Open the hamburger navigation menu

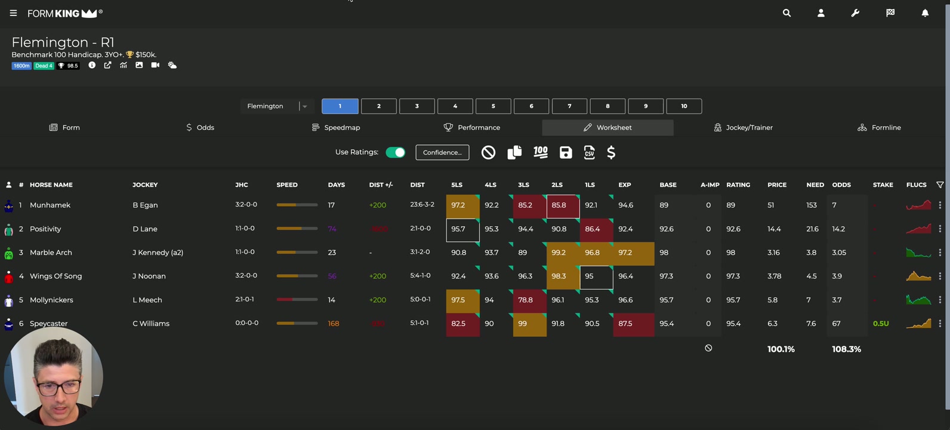(x=13, y=13)
